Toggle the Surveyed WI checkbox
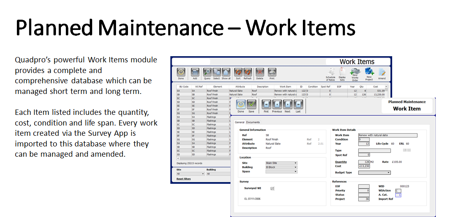The width and height of the screenshot is (465, 217). [x=272, y=188]
